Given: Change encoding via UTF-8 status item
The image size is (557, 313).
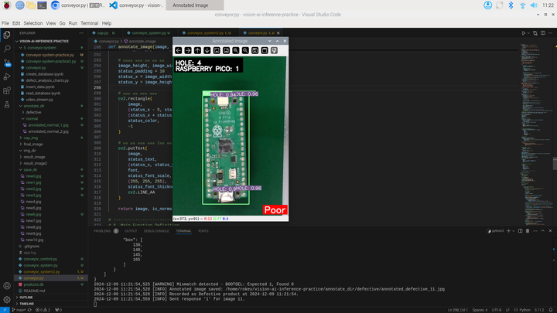Looking at the screenshot, I should (497, 310).
